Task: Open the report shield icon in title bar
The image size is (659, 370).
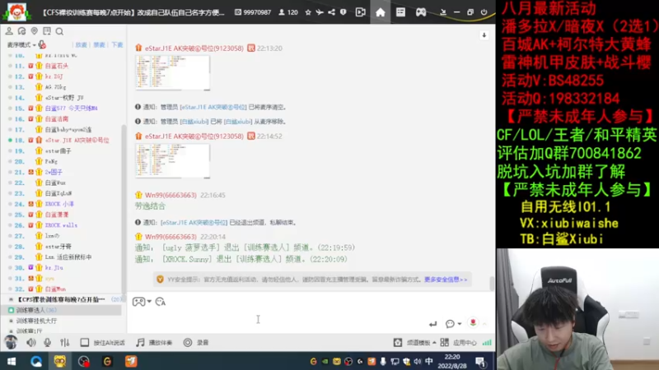Action: [x=344, y=12]
